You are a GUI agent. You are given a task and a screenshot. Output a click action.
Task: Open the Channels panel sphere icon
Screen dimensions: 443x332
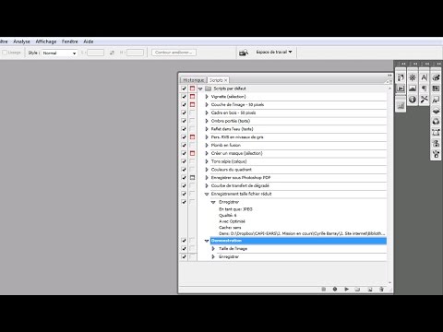tap(436, 122)
